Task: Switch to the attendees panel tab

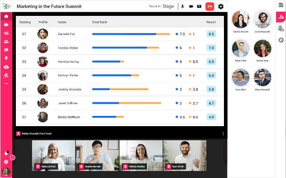Action: click(x=281, y=17)
